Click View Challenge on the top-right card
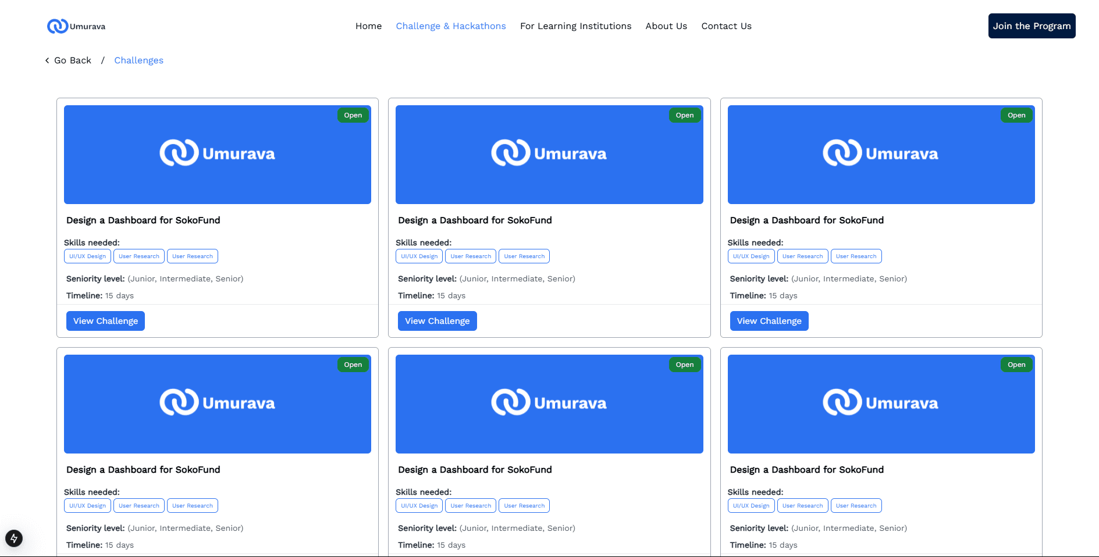Viewport: 1099px width, 557px height. pos(769,320)
